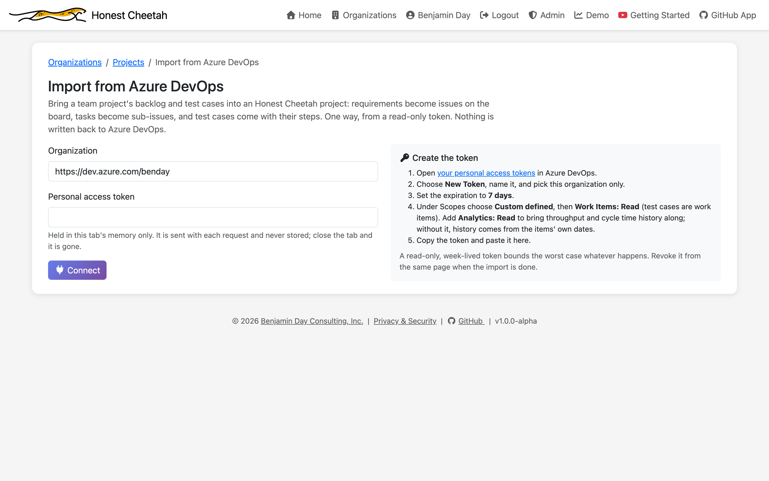Click the chart line icon beside Demo
The height and width of the screenshot is (481, 769).
pos(578,15)
